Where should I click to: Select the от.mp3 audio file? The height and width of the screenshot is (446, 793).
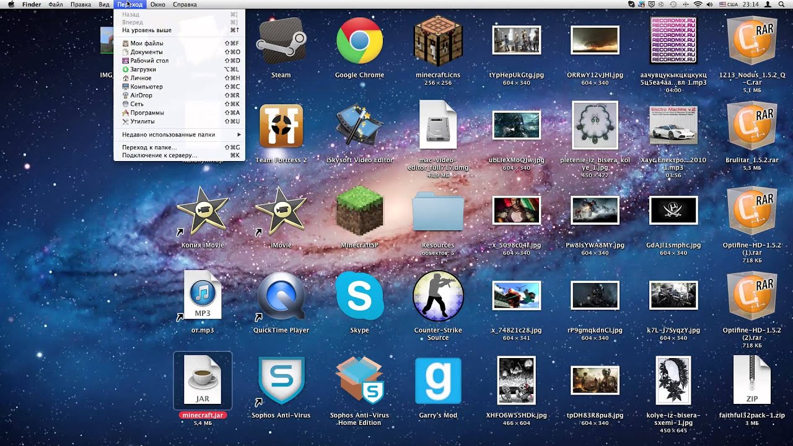coord(203,295)
